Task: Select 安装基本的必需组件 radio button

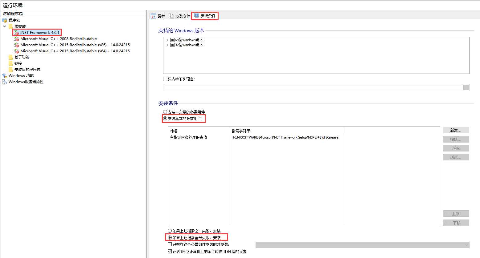Action: [x=165, y=119]
